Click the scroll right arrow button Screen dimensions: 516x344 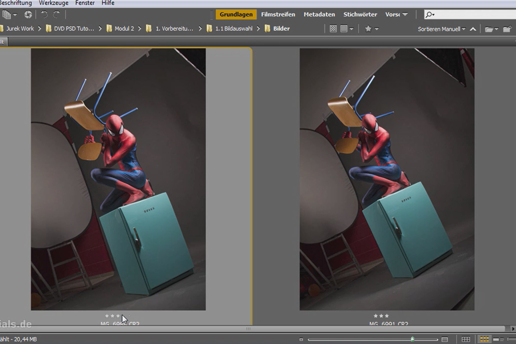[x=512, y=329]
